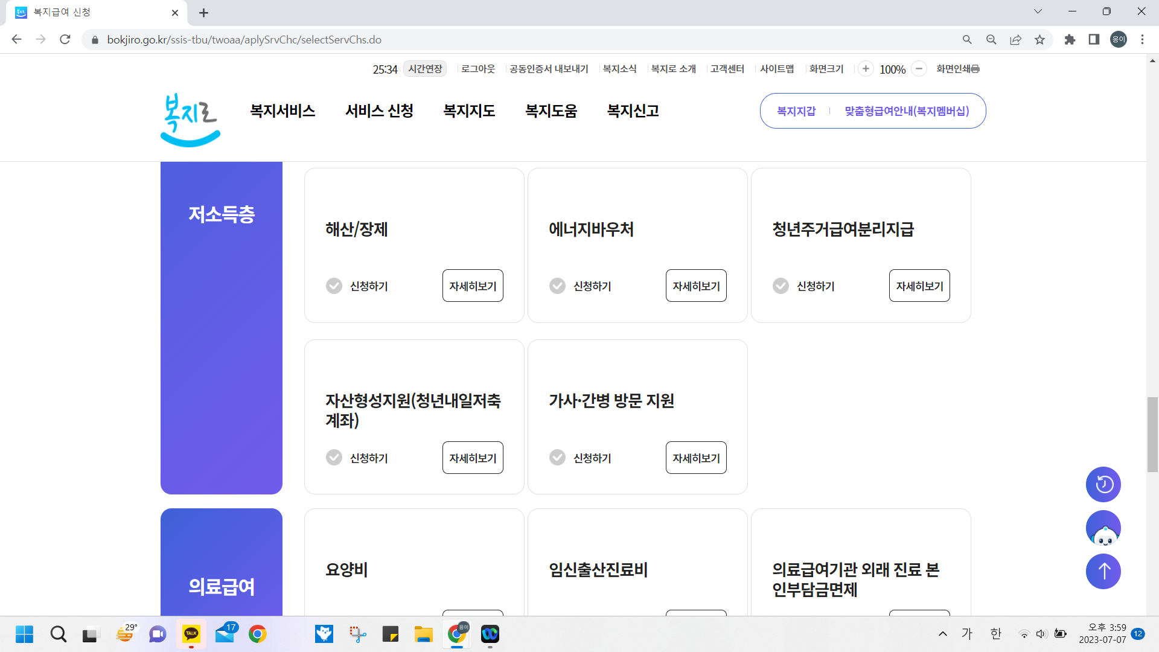Image resolution: width=1159 pixels, height=652 pixels.
Task: Open recently viewed items circular icon
Action: pyautogui.click(x=1103, y=484)
